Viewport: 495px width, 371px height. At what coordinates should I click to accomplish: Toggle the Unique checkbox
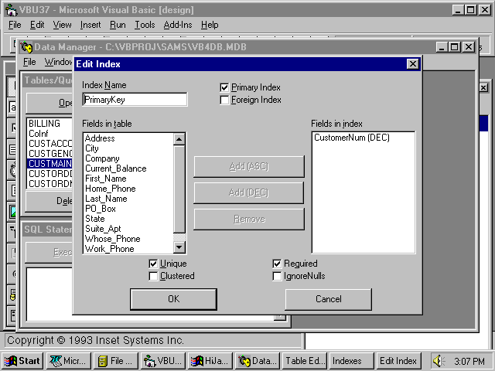(x=153, y=264)
